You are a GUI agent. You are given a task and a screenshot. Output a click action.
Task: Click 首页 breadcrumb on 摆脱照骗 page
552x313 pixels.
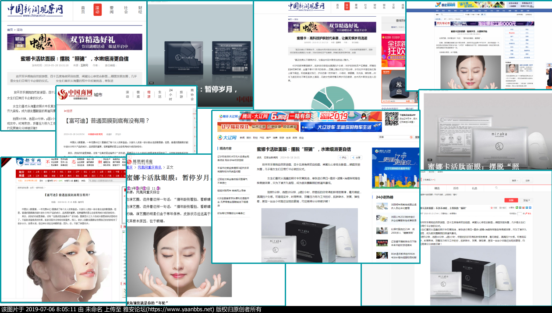10,30
